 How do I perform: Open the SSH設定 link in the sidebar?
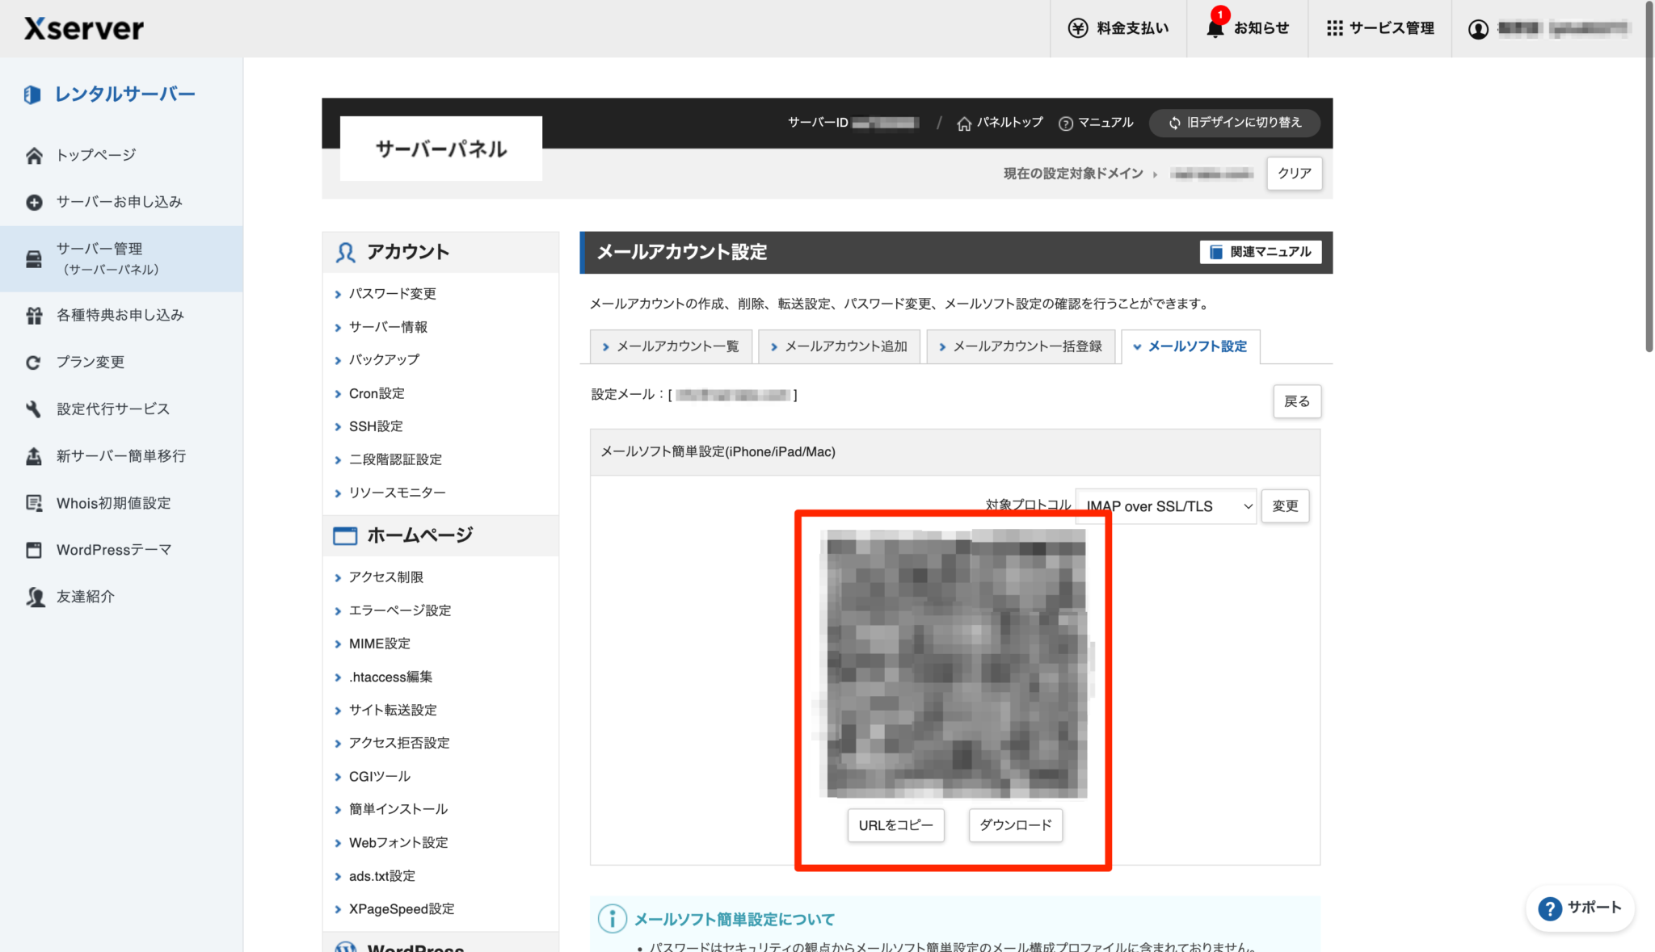tap(376, 426)
